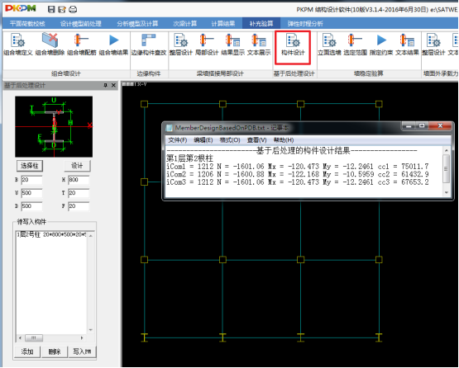Click the print icon in title bar
Screen dimensions: 459x368
73,9
